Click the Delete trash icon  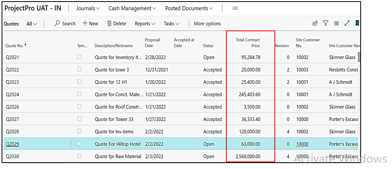pos(109,24)
